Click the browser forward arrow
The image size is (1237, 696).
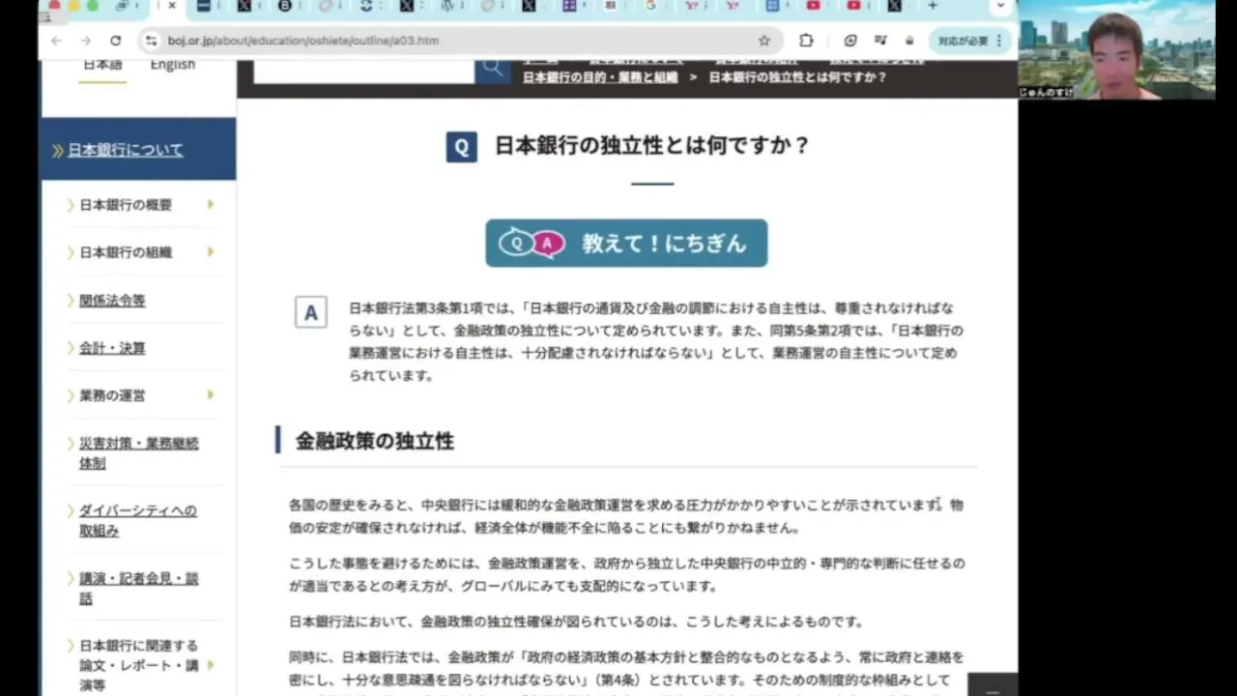(x=85, y=41)
